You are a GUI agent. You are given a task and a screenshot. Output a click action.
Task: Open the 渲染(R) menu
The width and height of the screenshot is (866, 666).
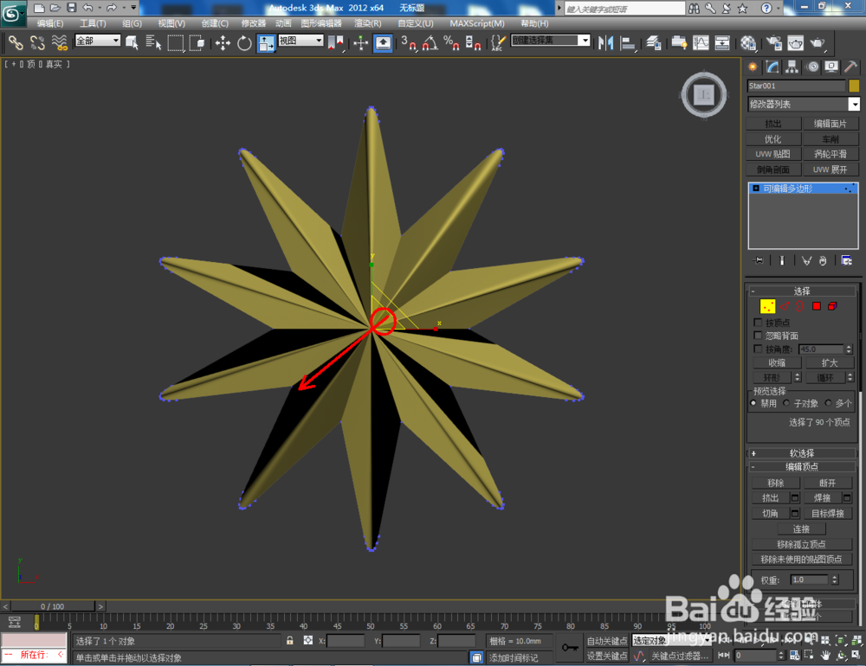(x=368, y=23)
